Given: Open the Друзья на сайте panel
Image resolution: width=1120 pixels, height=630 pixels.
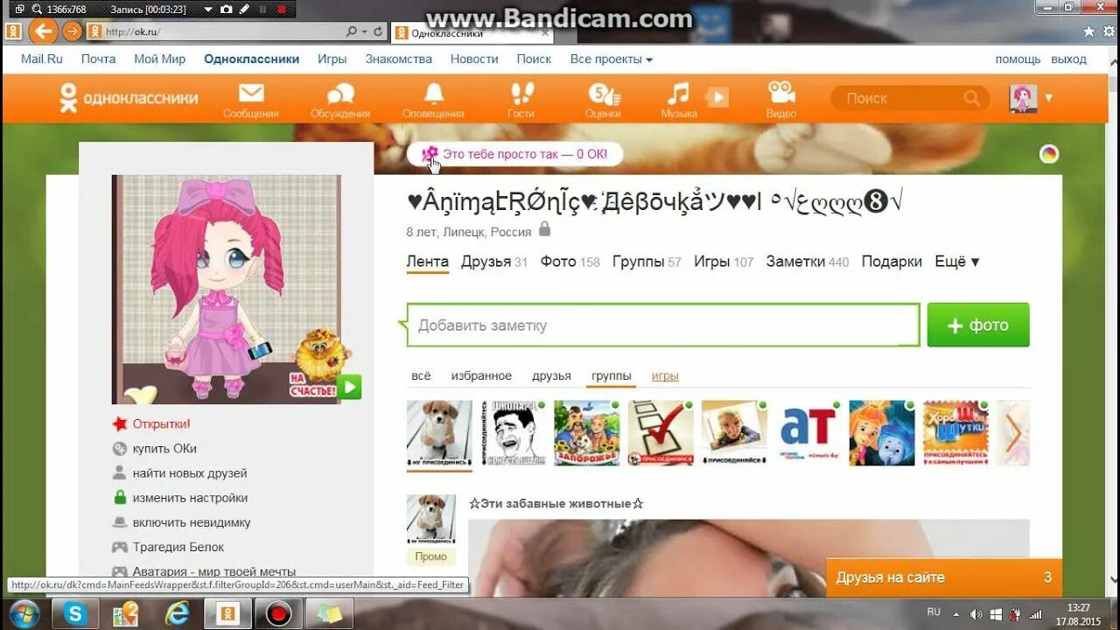Looking at the screenshot, I should pyautogui.click(x=944, y=577).
